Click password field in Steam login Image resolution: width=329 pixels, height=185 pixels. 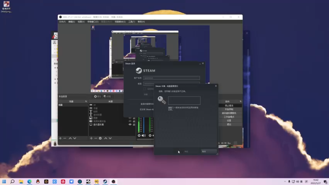[x=171, y=84]
